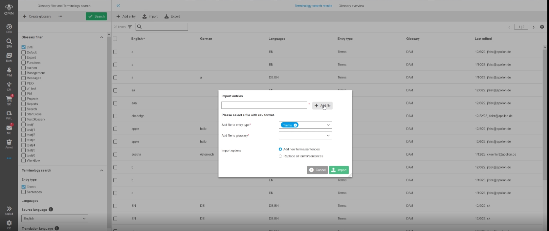Viewport: 549px width, 231px height.
Task: Open the Add file to glossary dropdown
Action: pos(305,135)
